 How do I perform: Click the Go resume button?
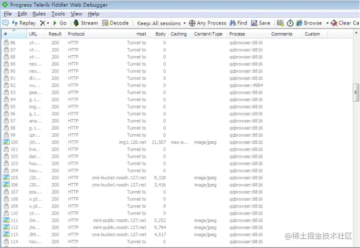point(60,23)
